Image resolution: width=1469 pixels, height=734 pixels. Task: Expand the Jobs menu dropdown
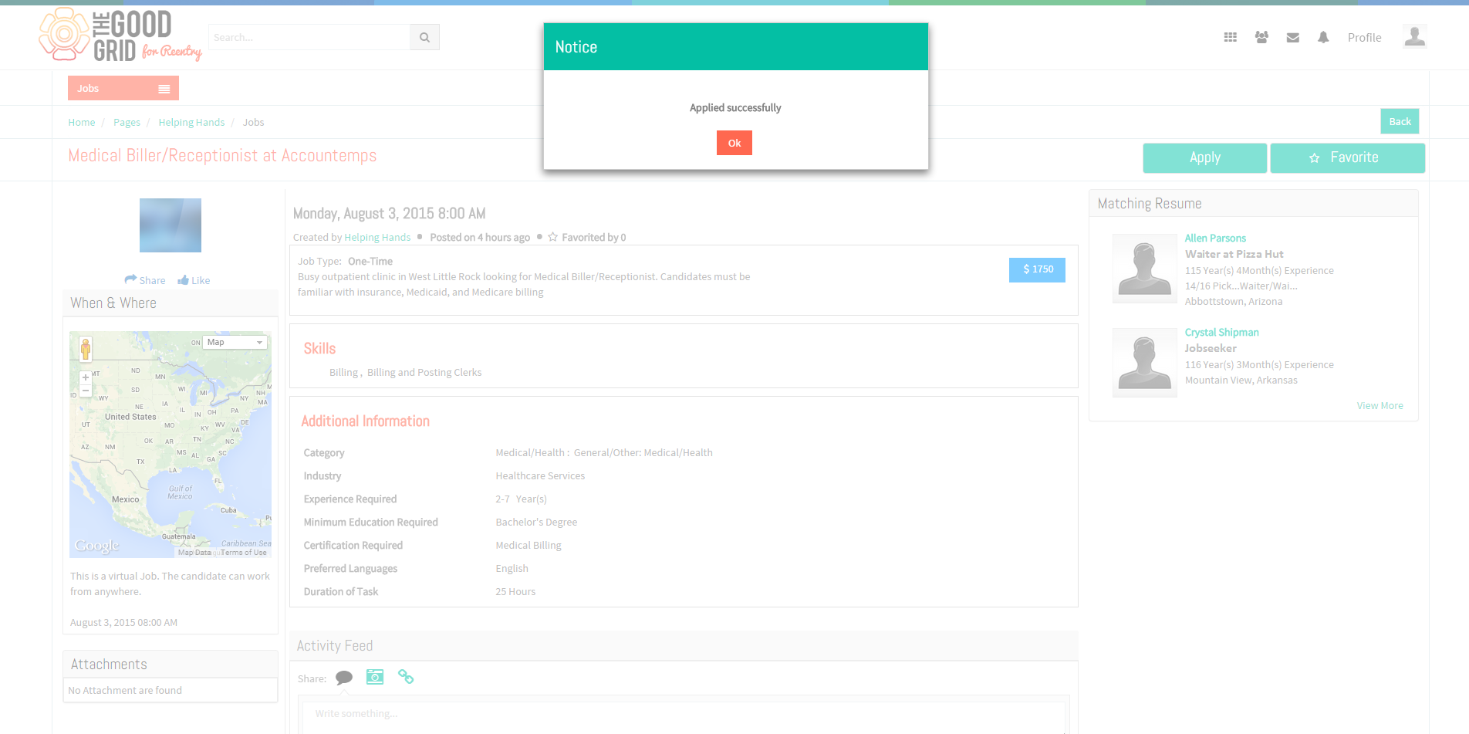point(123,88)
